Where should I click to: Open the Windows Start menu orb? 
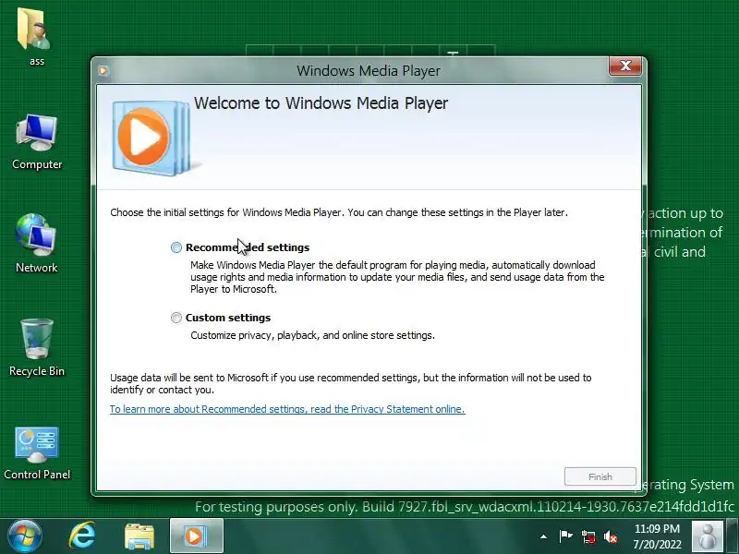tap(25, 536)
